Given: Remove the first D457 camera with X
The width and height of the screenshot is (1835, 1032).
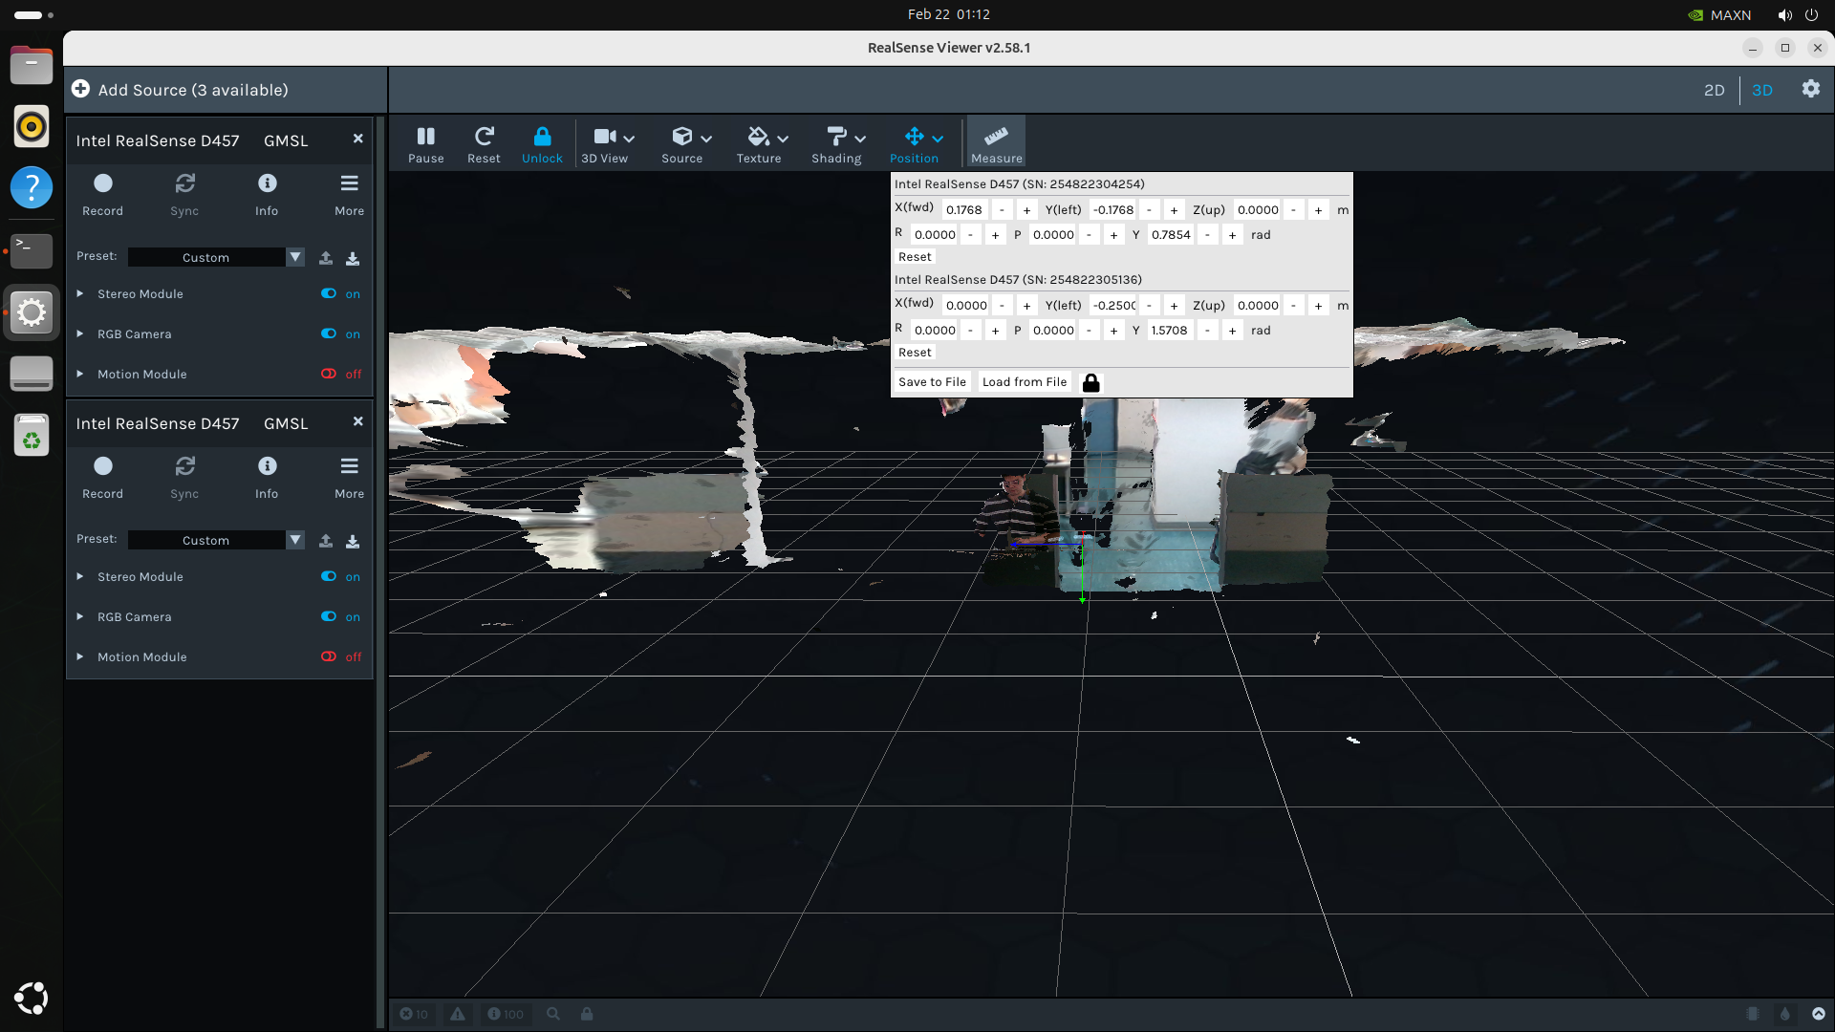Looking at the screenshot, I should pyautogui.click(x=357, y=139).
